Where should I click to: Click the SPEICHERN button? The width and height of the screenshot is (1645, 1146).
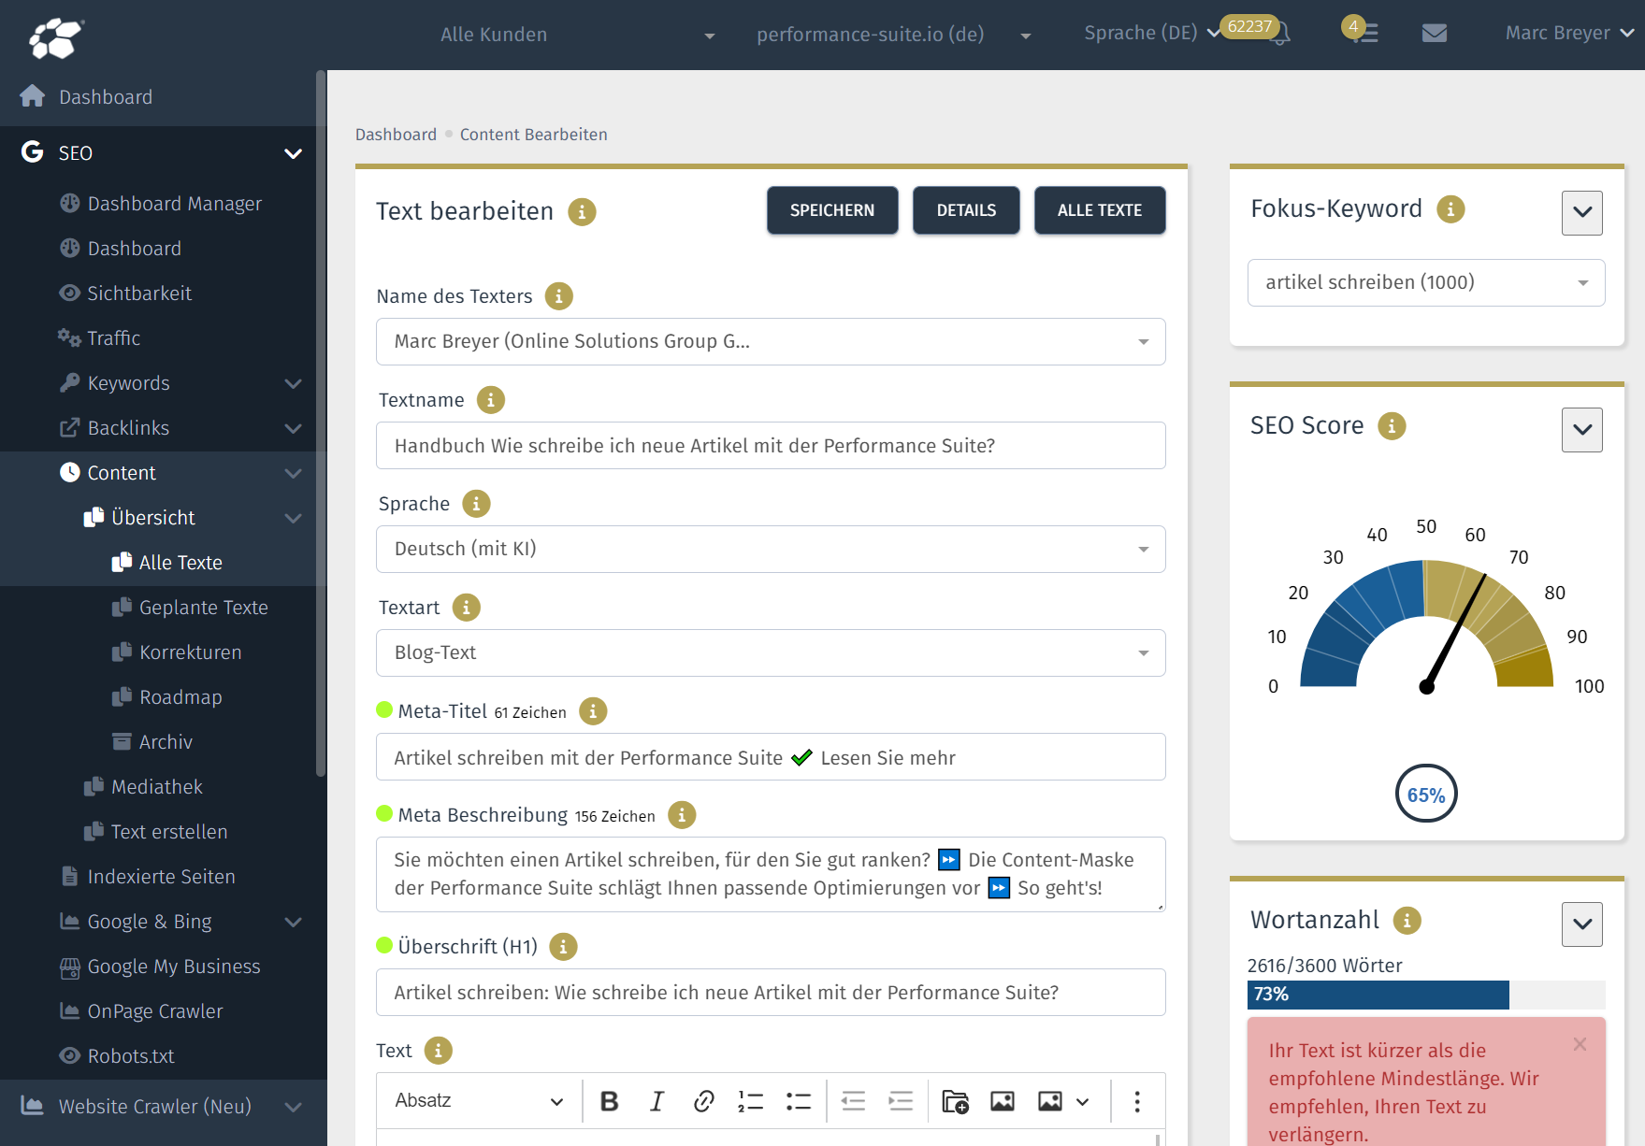(832, 210)
